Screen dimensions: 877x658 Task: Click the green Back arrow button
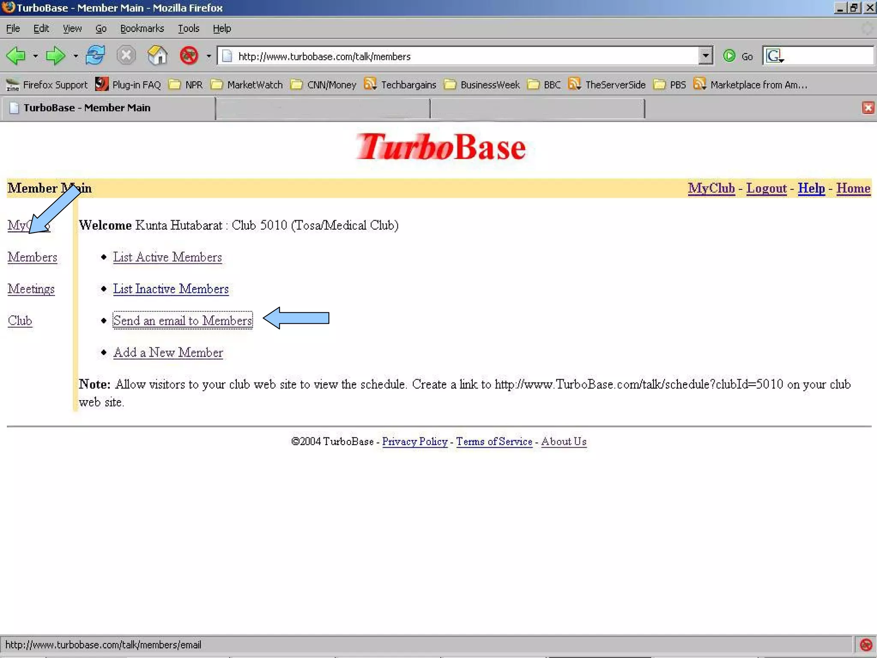coord(16,56)
